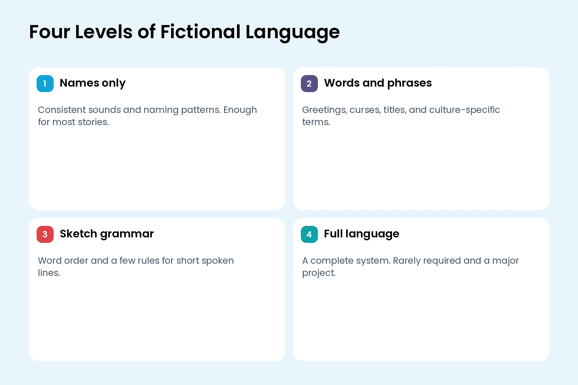Viewport: 578px width, 385px height.
Task: Select the 'Sketch grammar' heading
Action: (107, 234)
